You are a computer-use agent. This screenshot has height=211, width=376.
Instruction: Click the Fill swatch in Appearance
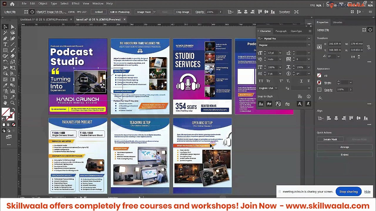click(x=319, y=76)
